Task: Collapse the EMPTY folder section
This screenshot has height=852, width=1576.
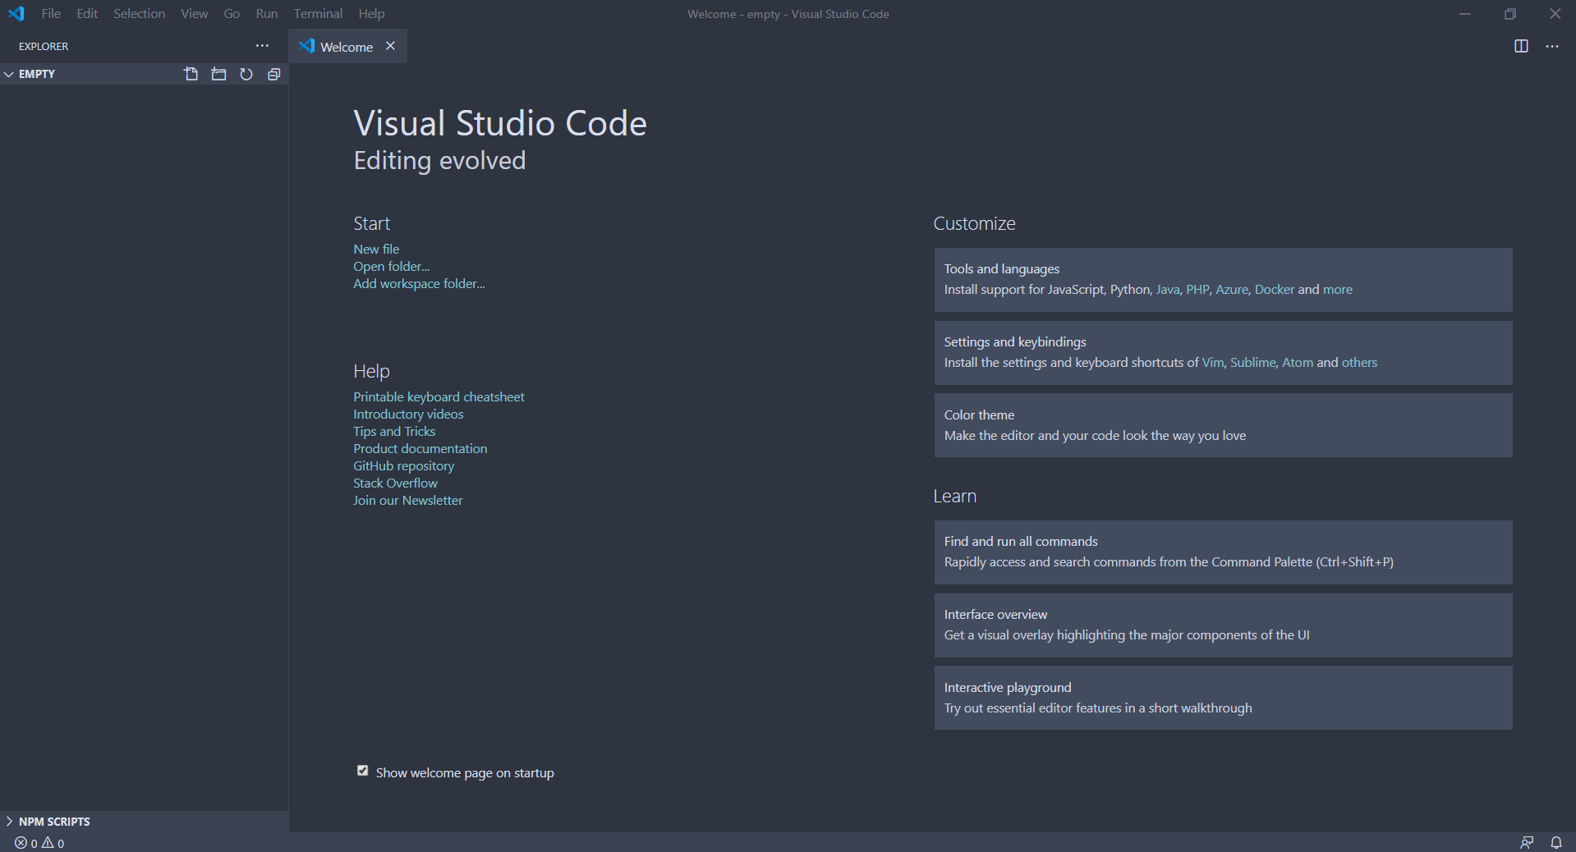Action: (x=144, y=74)
